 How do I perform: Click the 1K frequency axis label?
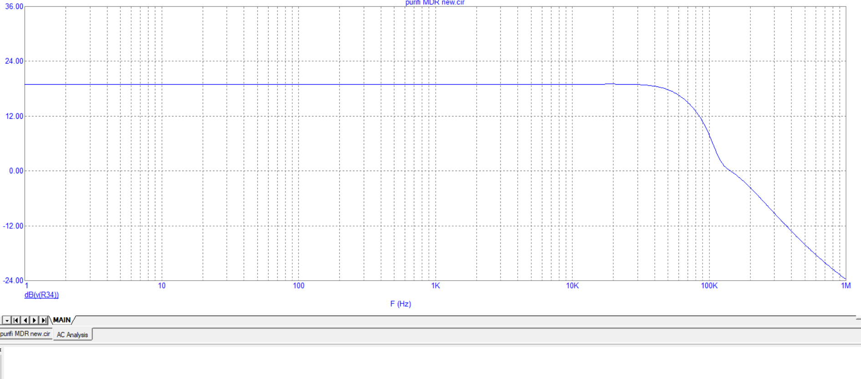coord(436,286)
